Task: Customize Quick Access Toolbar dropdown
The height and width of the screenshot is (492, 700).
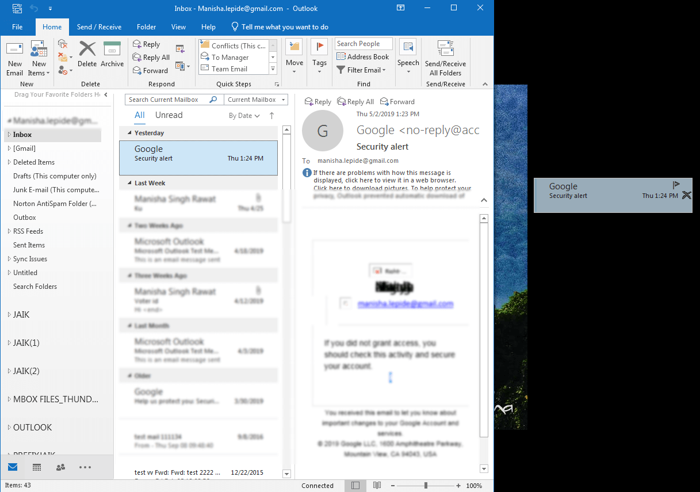Action: coord(50,9)
